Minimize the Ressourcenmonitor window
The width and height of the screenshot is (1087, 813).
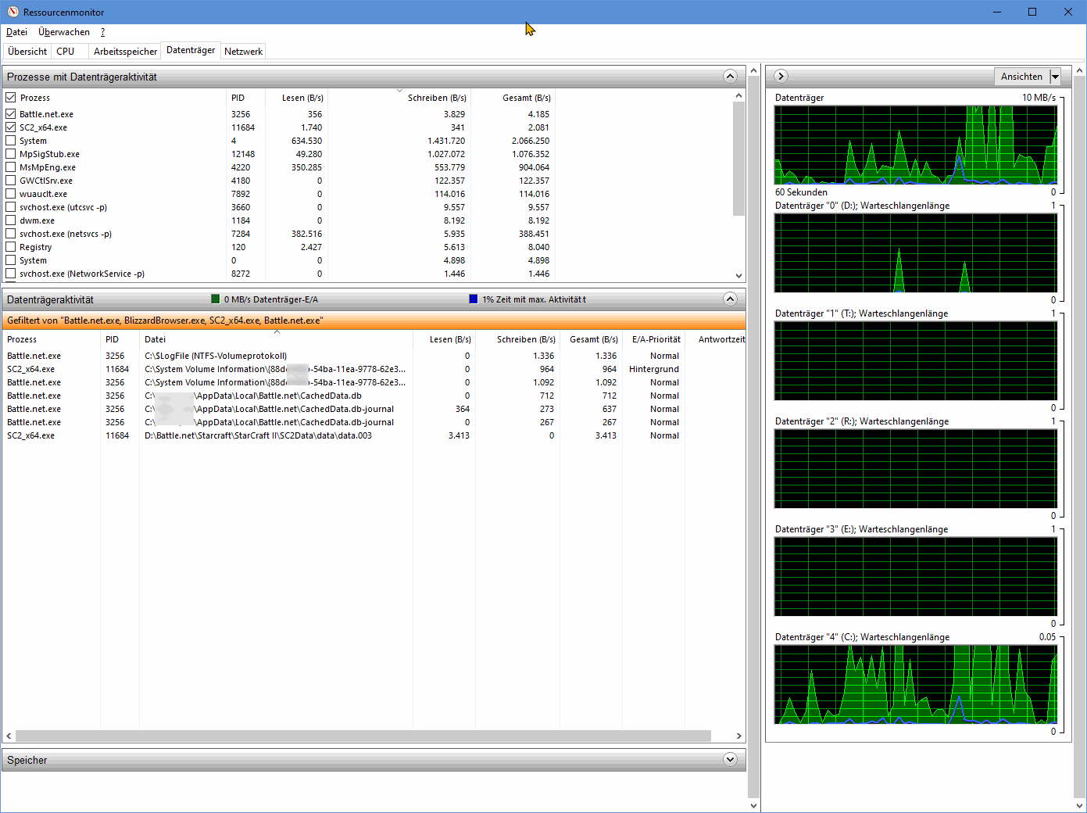997,12
